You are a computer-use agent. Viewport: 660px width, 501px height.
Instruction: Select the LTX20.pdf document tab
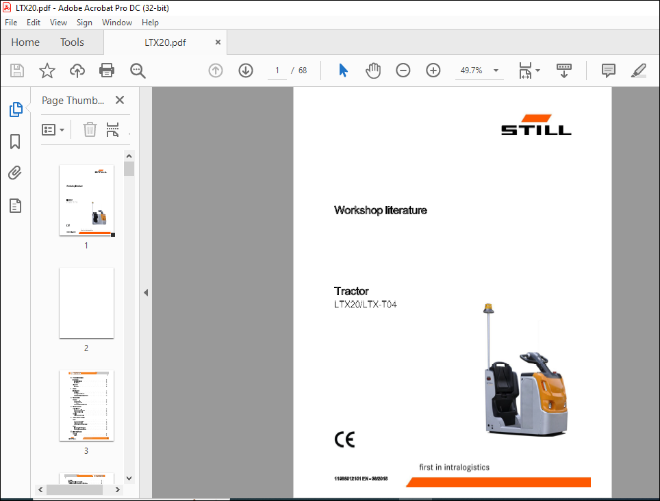[x=165, y=42]
